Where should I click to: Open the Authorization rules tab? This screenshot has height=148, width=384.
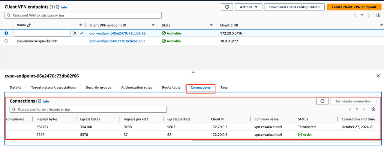[x=136, y=88]
